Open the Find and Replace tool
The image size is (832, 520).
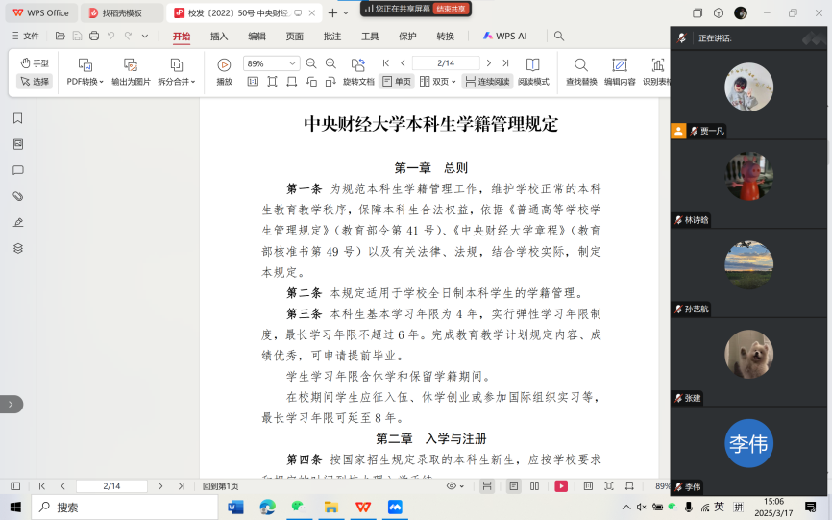(x=581, y=71)
